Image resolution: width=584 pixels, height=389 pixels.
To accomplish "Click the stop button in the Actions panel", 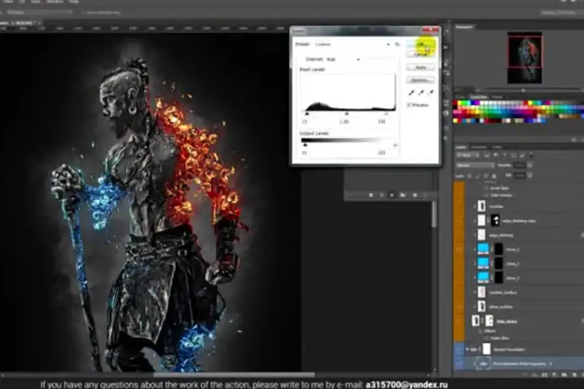I will point(371,194).
